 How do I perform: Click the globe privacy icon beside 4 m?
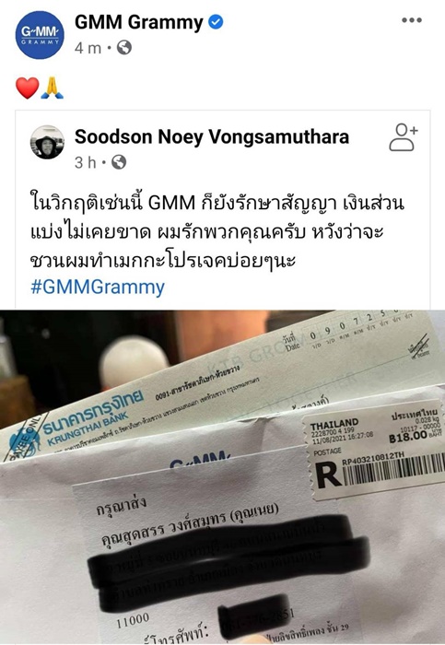click(124, 48)
